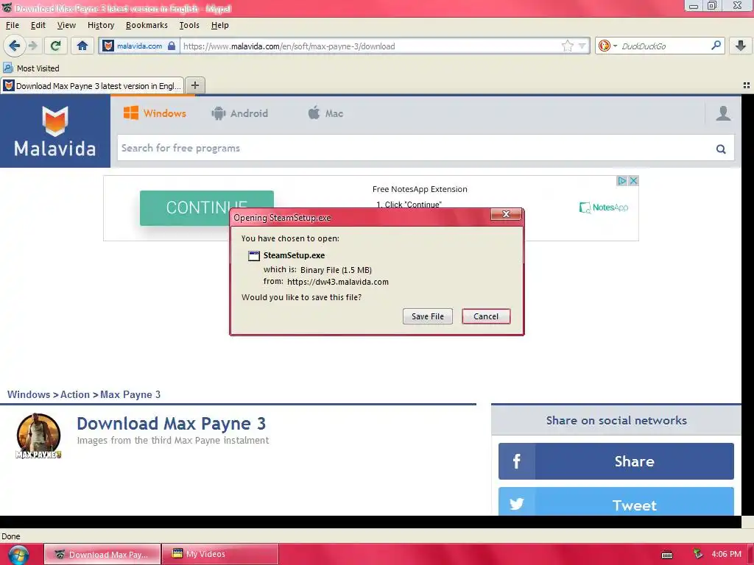Tweet the page with the Twitter button
This screenshot has width=754, height=565.
616,502
